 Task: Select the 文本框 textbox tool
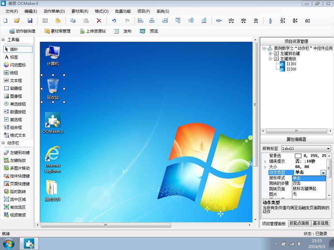point(13,81)
